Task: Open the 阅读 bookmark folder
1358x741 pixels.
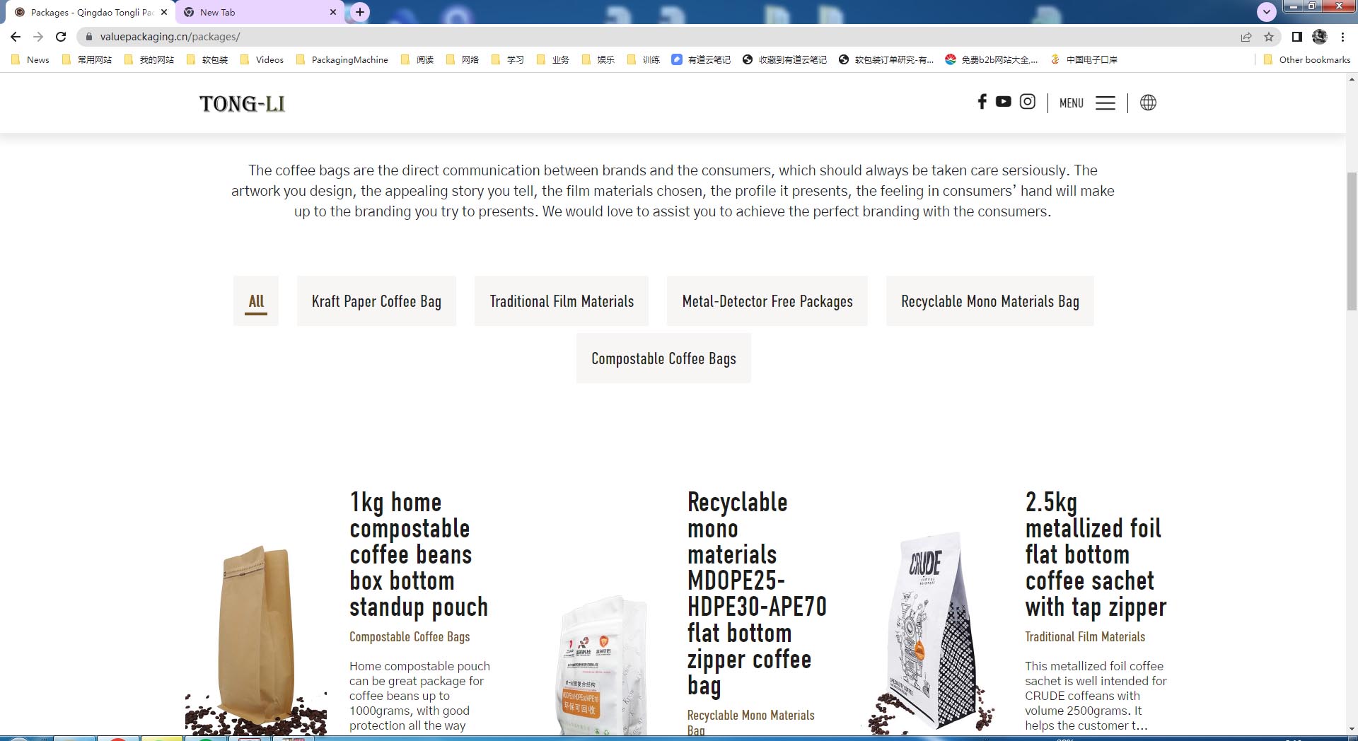Action: [417, 59]
